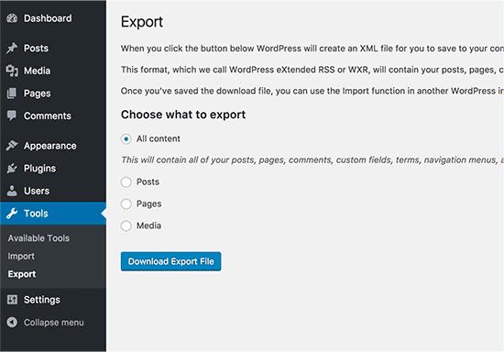Open the Import submenu item
Viewport: 504px width, 352px height.
(x=21, y=256)
